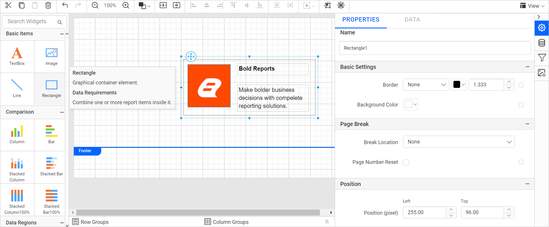Viewport: 549px width, 227px height.
Task: Click the Align right icon
Action: point(220,5)
